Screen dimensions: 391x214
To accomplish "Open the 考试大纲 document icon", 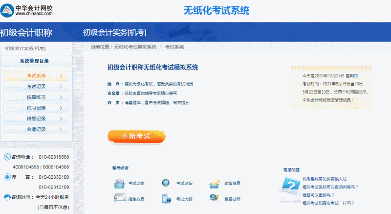I will click(166, 198).
